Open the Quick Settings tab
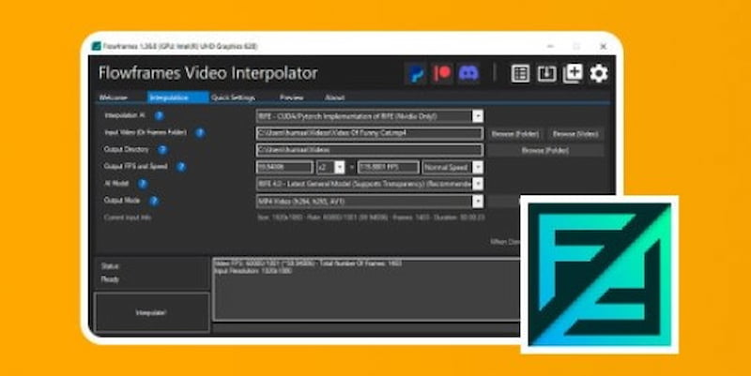This screenshot has width=751, height=376. [x=233, y=98]
